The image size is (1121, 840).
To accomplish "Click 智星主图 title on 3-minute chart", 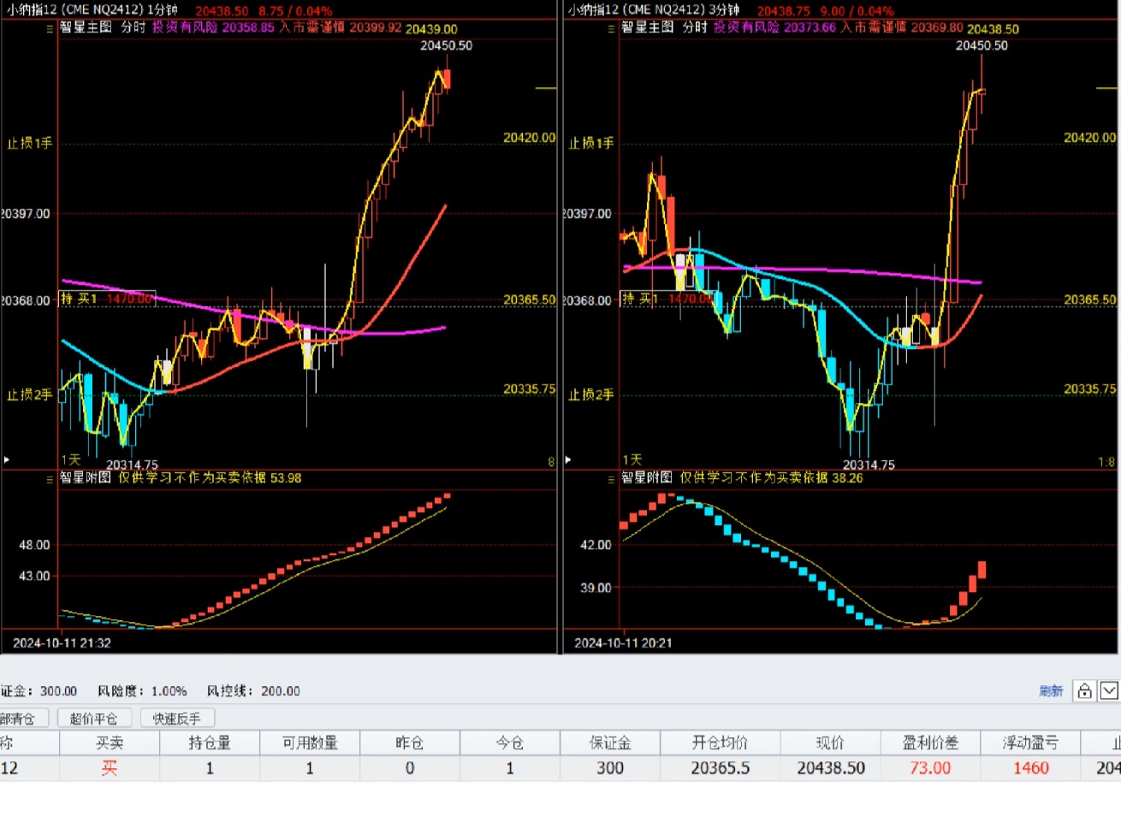I will [x=648, y=27].
